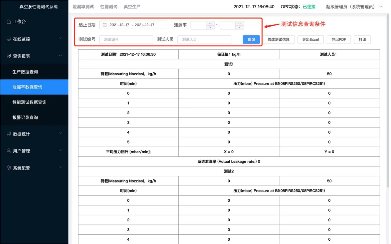Click the 在线监控 monitor icon
Viewport: 391px width, 244px height.
tap(9, 39)
